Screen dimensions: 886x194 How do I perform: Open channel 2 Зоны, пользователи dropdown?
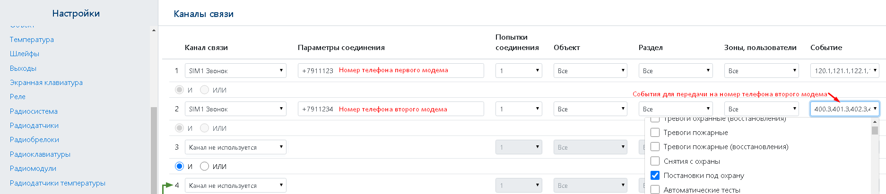pyautogui.click(x=762, y=109)
